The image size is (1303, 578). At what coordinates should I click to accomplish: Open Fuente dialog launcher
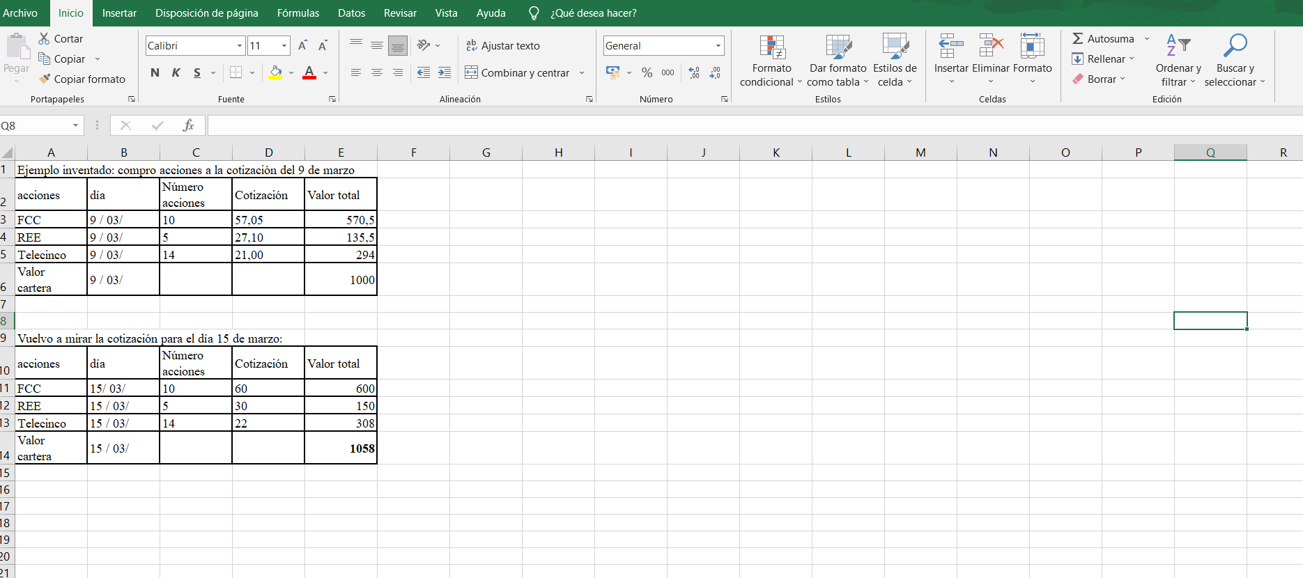(x=332, y=99)
